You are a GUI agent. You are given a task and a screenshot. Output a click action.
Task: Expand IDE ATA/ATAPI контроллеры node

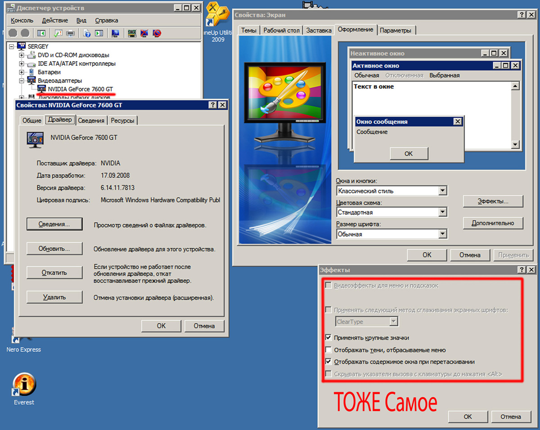pyautogui.click(x=22, y=63)
